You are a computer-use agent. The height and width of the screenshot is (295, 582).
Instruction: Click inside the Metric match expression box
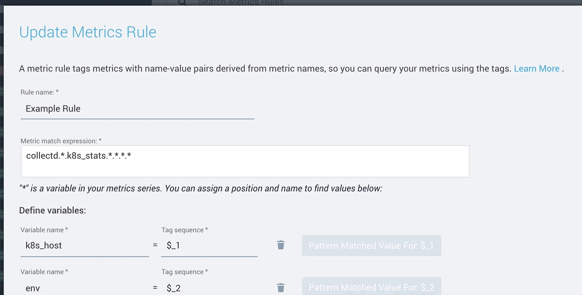click(245, 161)
